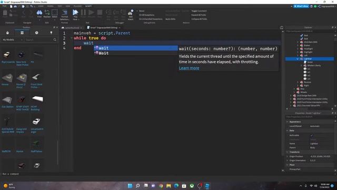The image size is (337, 190).
Task: Show hidden system tray icons
Action: pos(301,186)
